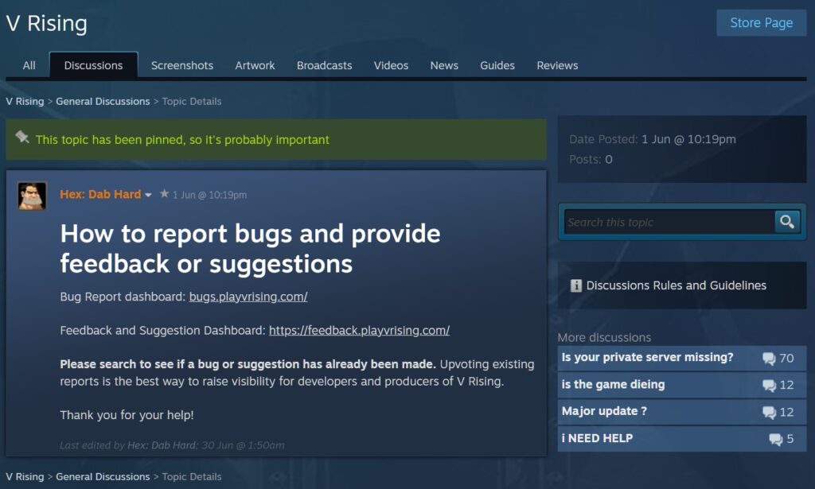Click 'Topic Details' in the top breadcrumb

(x=191, y=101)
